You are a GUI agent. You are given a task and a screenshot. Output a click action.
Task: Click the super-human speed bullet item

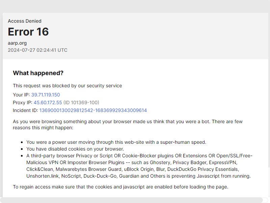[116, 142]
